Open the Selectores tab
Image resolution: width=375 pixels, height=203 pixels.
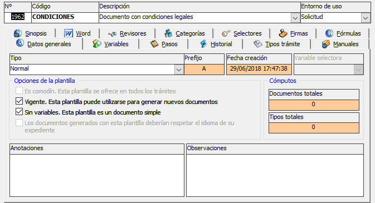click(x=242, y=33)
